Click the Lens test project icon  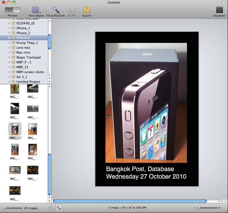[x=13, y=48]
